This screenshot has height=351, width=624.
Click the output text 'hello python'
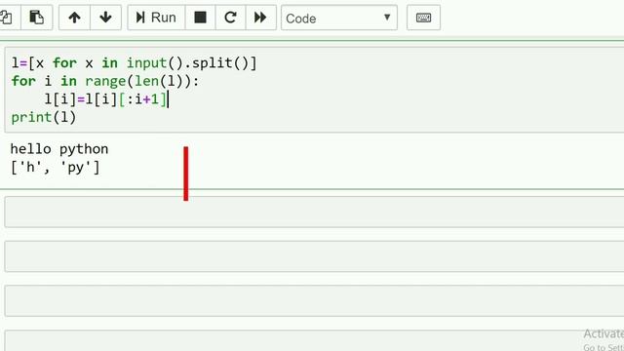(x=59, y=149)
